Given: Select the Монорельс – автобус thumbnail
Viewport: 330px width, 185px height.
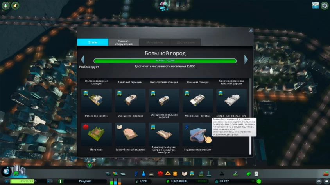Looking at the screenshot, I should (x=197, y=100).
